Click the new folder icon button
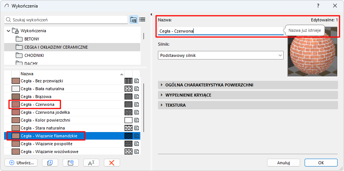Image resolution: width=344 pixels, height=171 pixels. pos(68,162)
